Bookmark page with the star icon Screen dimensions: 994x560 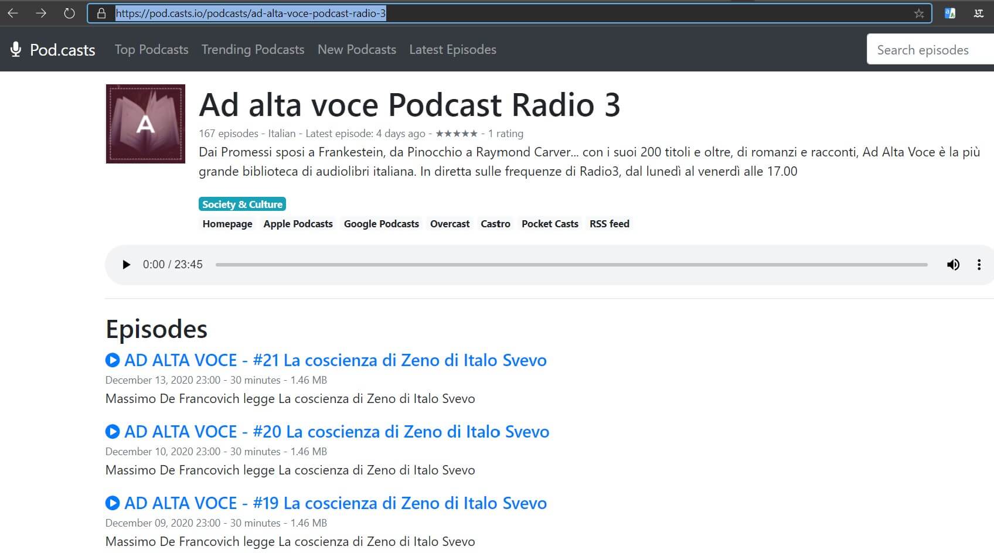(x=918, y=13)
